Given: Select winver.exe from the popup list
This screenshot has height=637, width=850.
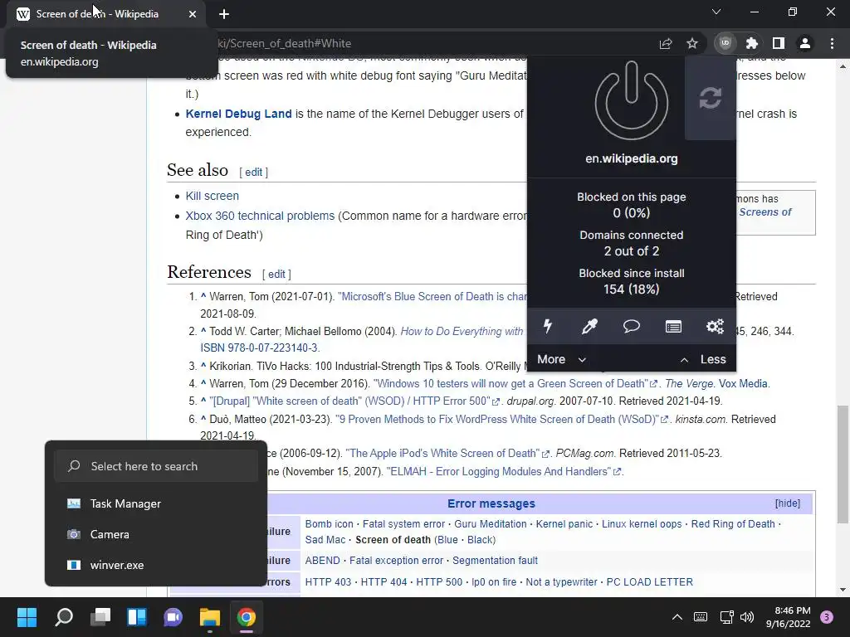Looking at the screenshot, I should pos(156,565).
